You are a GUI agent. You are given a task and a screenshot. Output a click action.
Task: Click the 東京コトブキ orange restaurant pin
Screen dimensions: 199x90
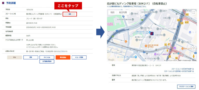tap(182, 48)
